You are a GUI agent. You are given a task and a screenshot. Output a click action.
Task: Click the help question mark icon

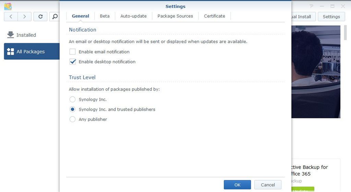coord(311,6)
